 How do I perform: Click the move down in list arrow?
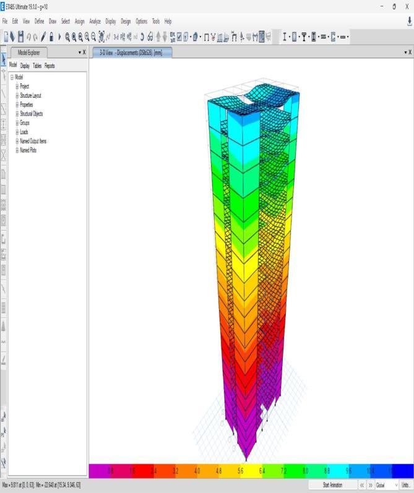click(165, 36)
